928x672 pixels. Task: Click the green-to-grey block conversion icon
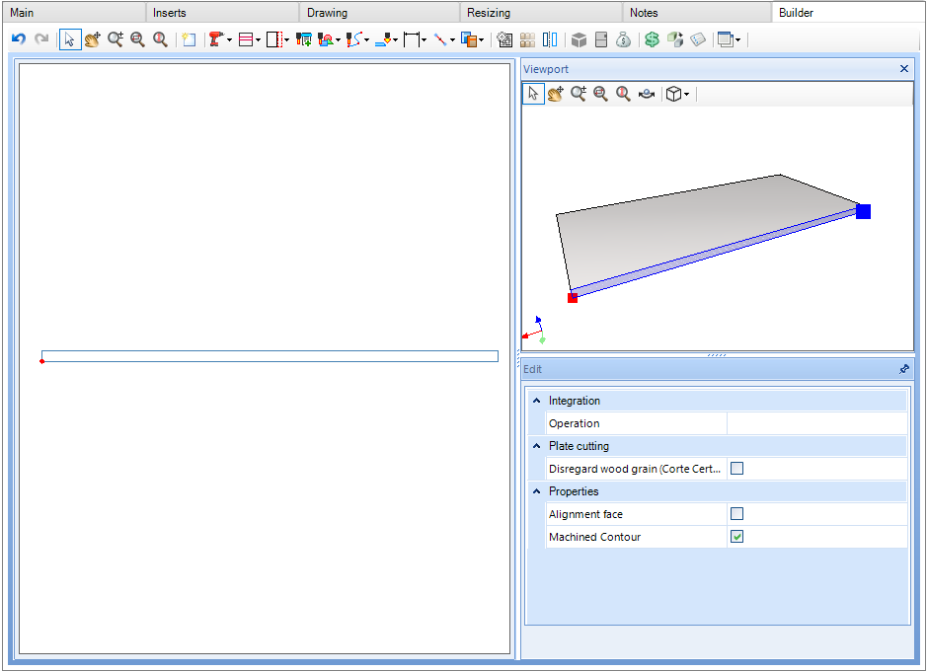(x=674, y=39)
